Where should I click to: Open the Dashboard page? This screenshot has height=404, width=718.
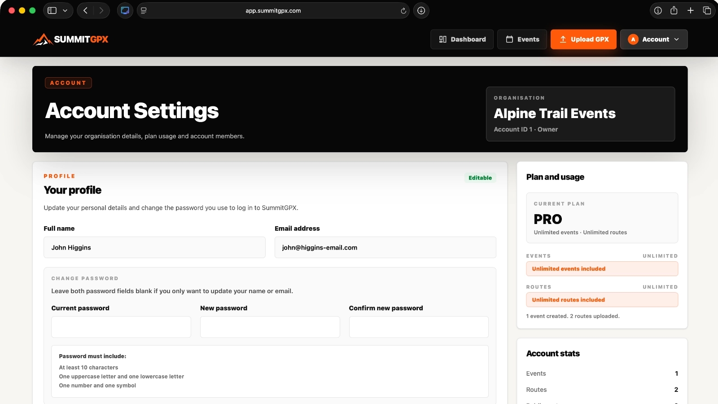coord(462,40)
